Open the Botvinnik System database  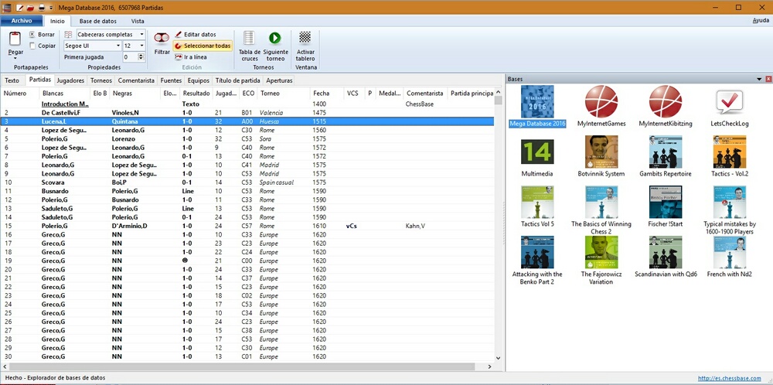(601, 152)
